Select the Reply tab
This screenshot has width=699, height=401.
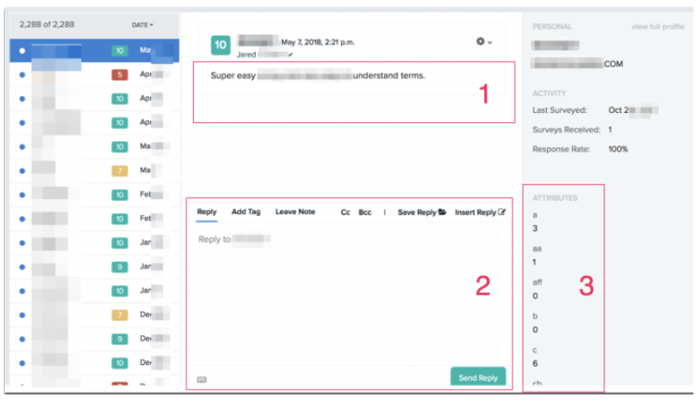pos(207,212)
